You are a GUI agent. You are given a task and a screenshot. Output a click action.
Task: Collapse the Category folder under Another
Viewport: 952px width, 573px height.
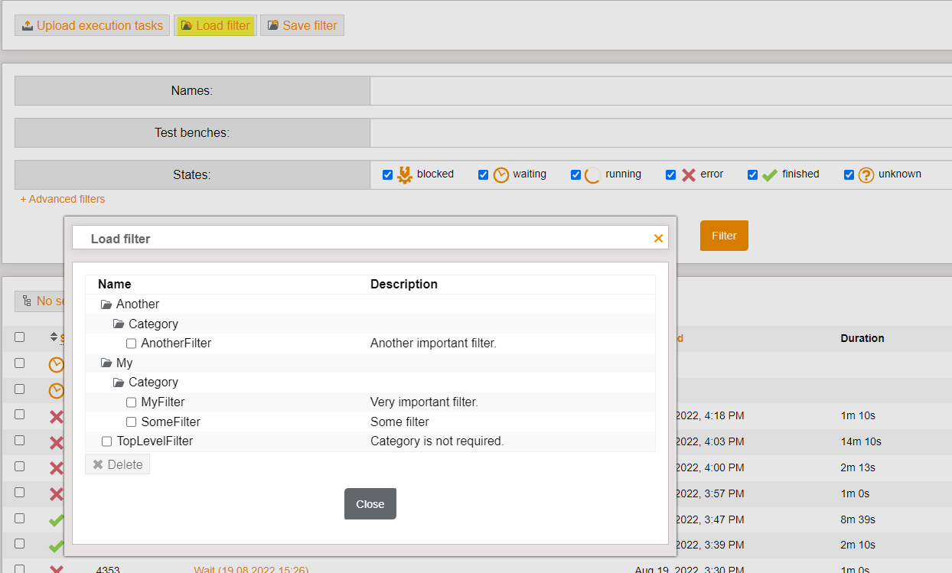(x=119, y=324)
